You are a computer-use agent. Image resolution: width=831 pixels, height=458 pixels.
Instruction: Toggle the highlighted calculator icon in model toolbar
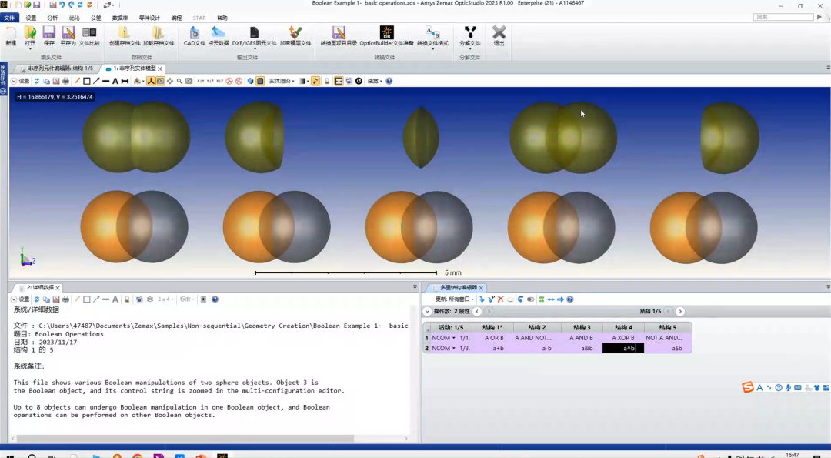pos(260,81)
